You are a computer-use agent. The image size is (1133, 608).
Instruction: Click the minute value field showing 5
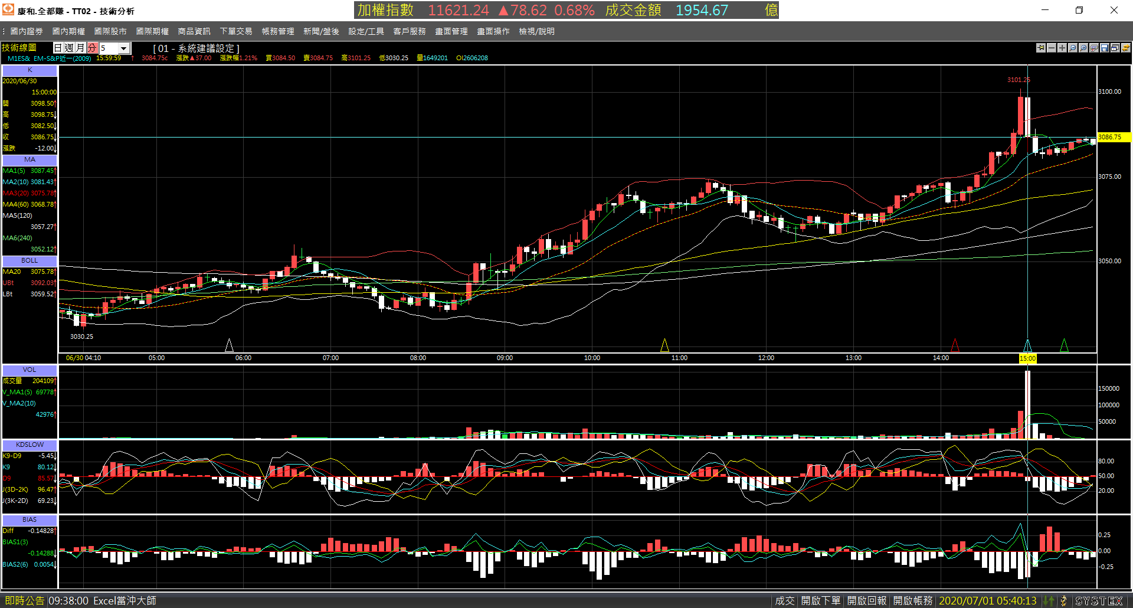[109, 48]
